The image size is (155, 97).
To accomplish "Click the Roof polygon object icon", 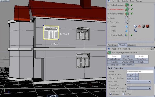I will 126,26.
